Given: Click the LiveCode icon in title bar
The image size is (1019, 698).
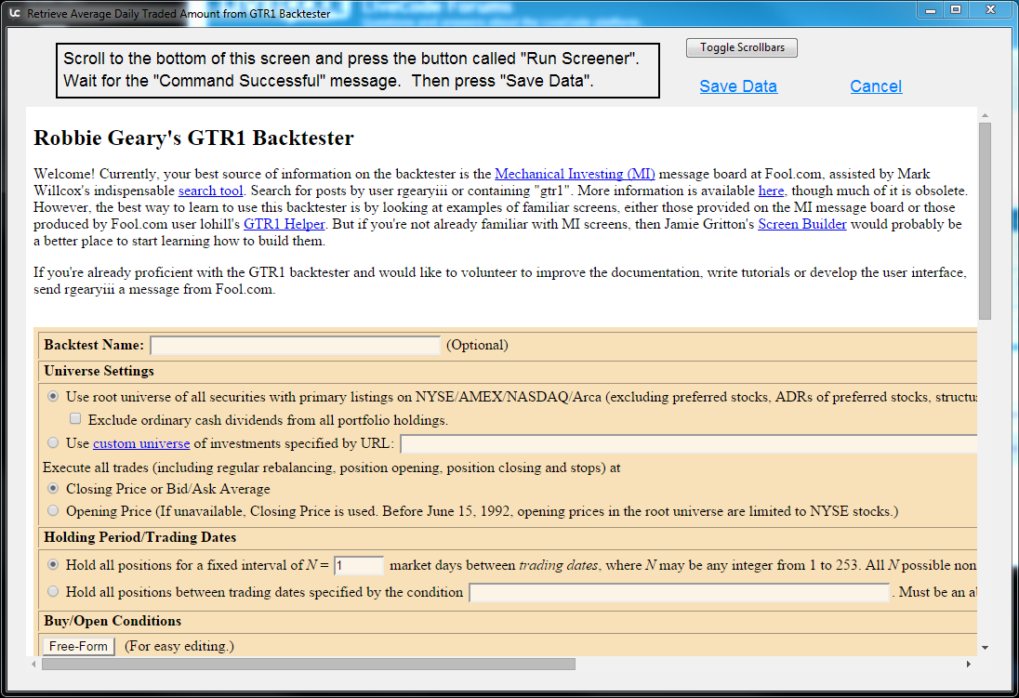Looking at the screenshot, I should coord(15,13).
